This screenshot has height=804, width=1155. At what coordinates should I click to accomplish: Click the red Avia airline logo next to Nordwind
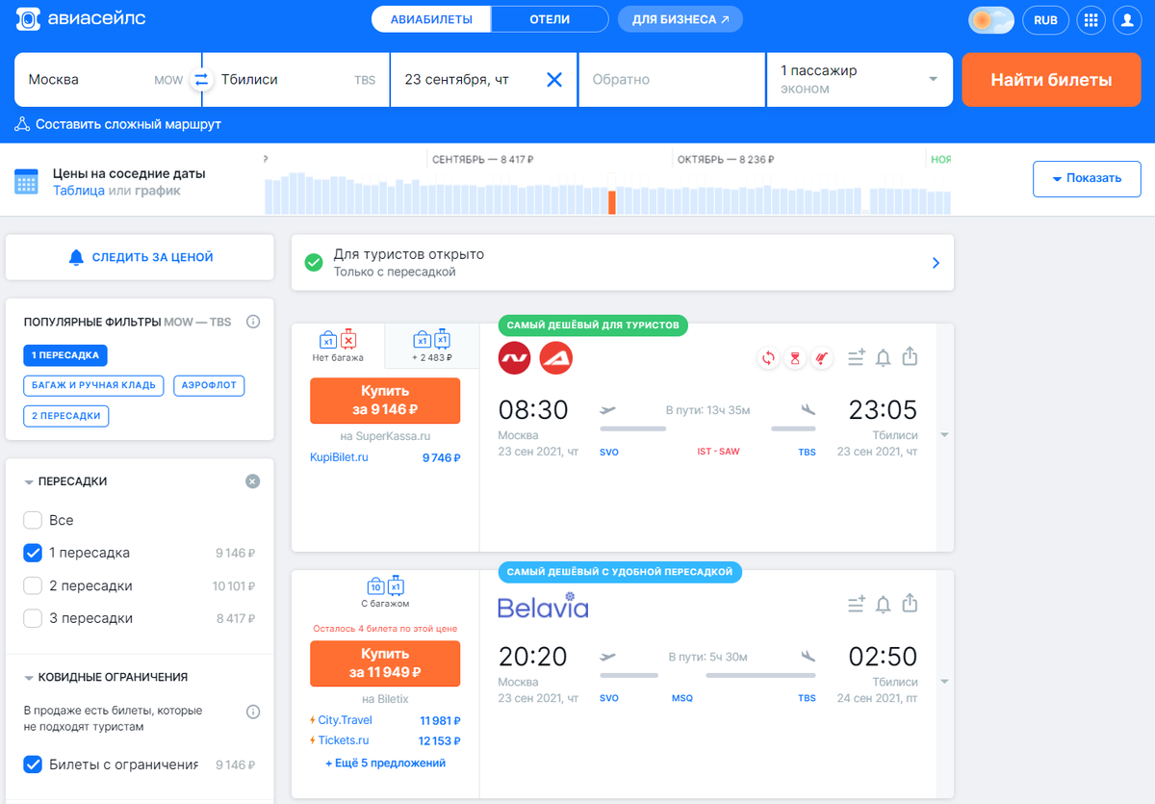click(556, 358)
